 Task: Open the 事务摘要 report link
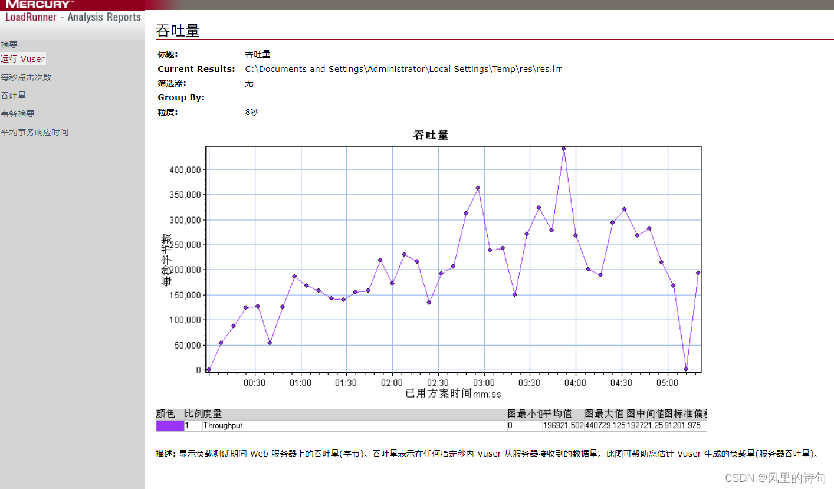tap(17, 114)
